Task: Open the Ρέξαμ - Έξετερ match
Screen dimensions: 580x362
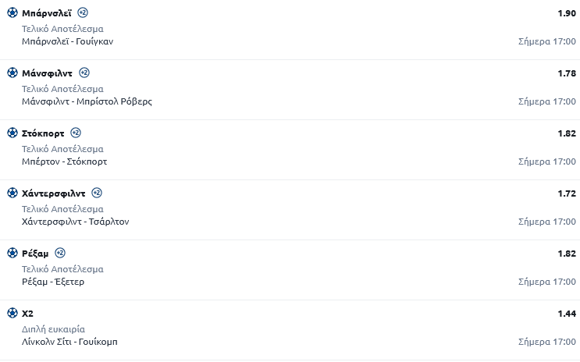Action: pos(54,282)
